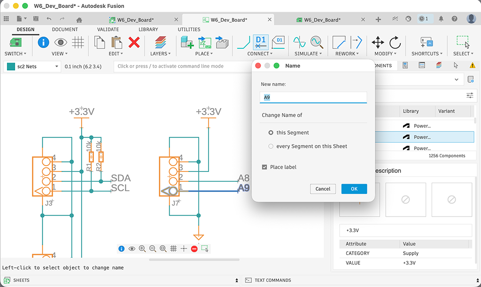This screenshot has width=481, height=287.
Task: Click the Undo arrow
Action: coord(49,19)
